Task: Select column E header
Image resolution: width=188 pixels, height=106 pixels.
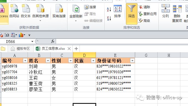Action: (x=115, y=55)
